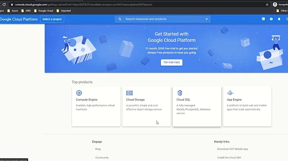Click 'Scalable, high-performance virtual machines' description
288x161 pixels.
[x=95, y=107]
